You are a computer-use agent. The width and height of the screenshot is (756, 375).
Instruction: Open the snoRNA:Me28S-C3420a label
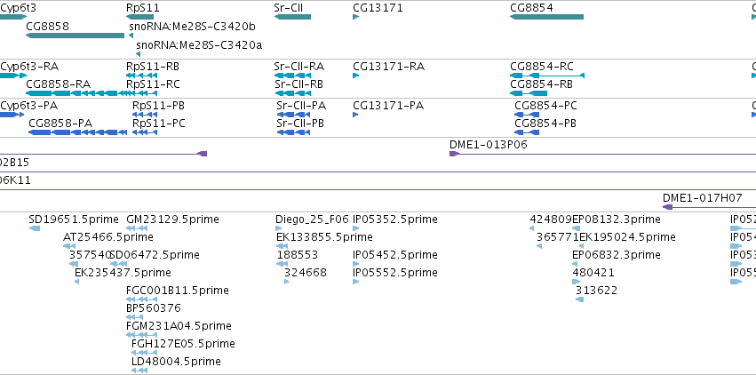(199, 45)
